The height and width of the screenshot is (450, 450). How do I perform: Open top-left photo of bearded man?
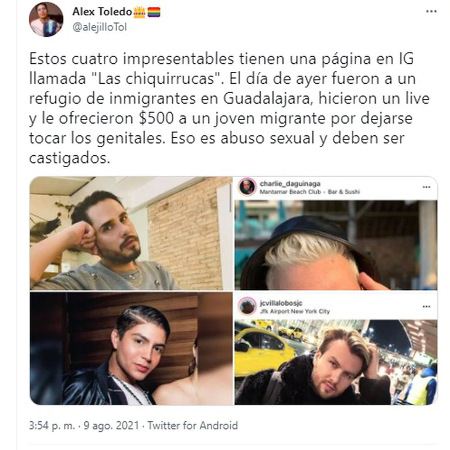click(131, 233)
